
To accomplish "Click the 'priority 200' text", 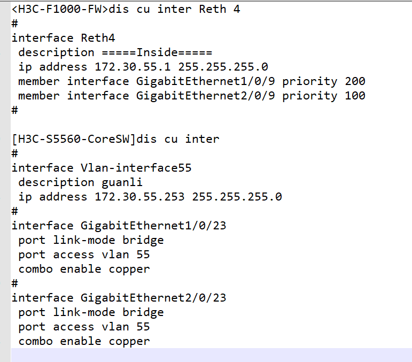I will coord(324,81).
